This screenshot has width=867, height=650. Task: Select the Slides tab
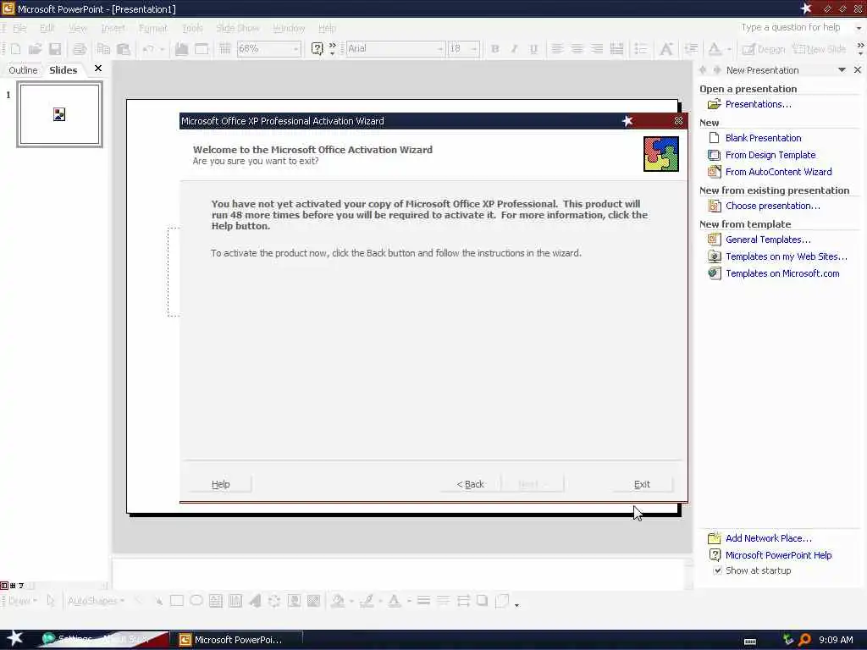tap(63, 70)
